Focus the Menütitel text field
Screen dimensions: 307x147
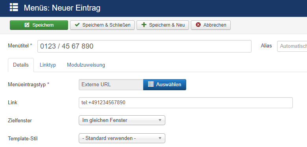point(144,46)
